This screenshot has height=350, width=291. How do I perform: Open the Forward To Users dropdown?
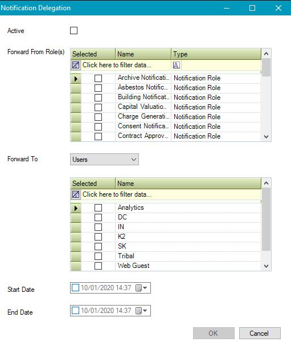104,160
